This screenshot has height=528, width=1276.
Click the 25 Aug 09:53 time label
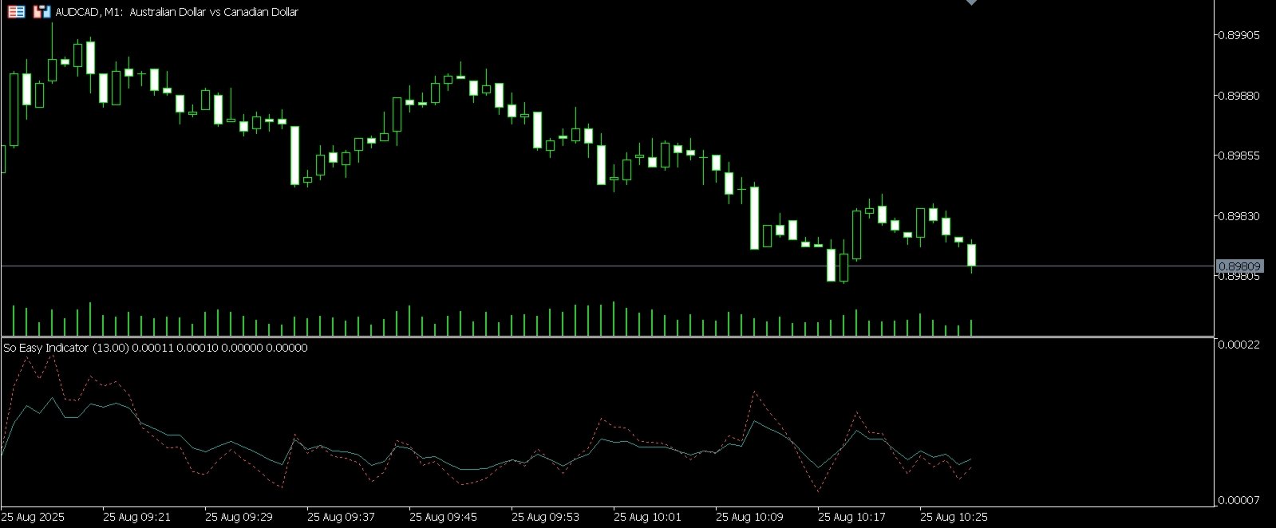click(x=545, y=517)
